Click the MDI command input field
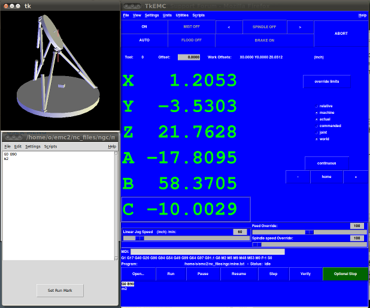370x308 pixels. [x=208, y=252]
